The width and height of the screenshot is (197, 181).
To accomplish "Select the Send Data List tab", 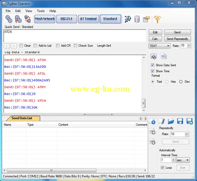I will (23, 118).
